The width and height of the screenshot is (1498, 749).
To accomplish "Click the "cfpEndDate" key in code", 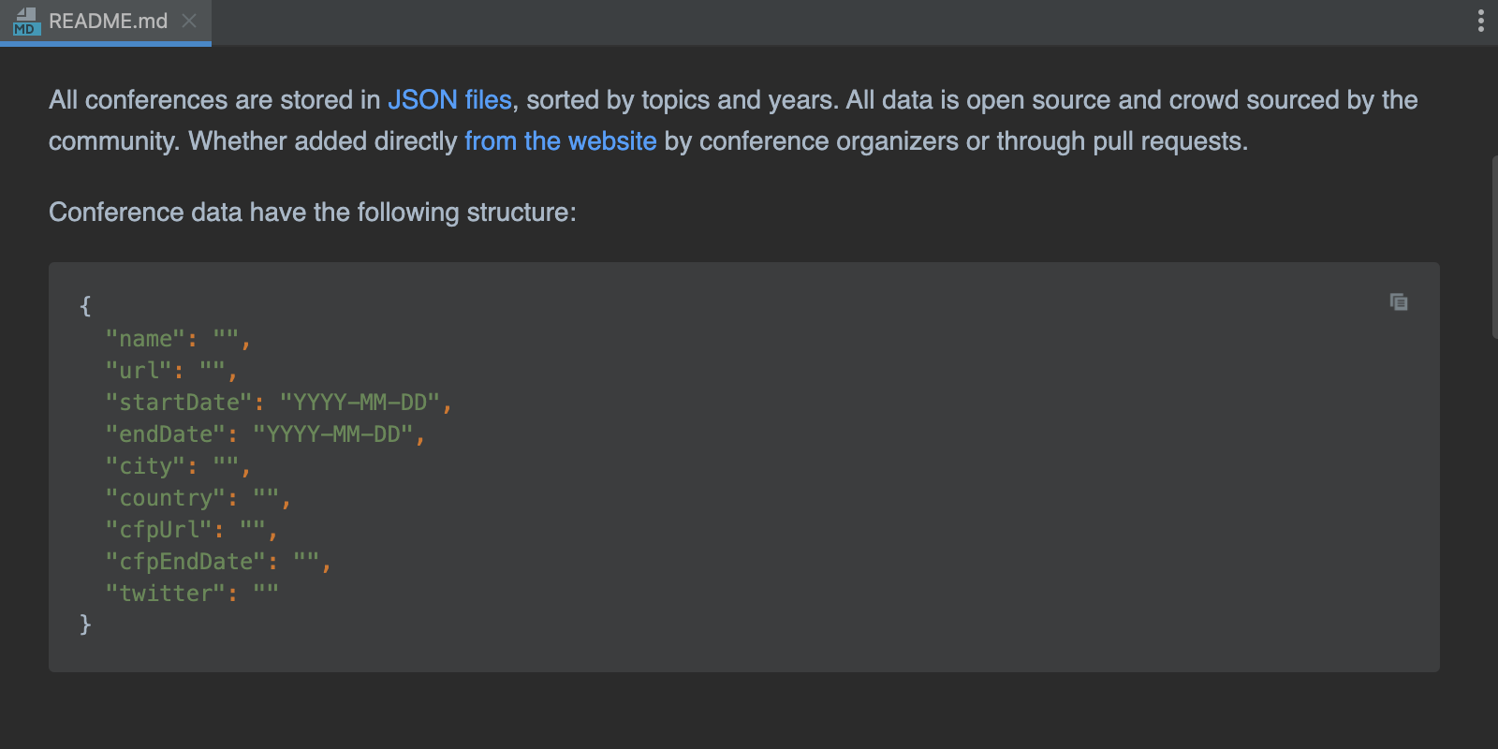I will point(185,562).
